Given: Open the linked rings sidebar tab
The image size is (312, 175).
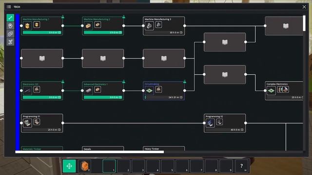Looking at the screenshot, I should 10,34.
